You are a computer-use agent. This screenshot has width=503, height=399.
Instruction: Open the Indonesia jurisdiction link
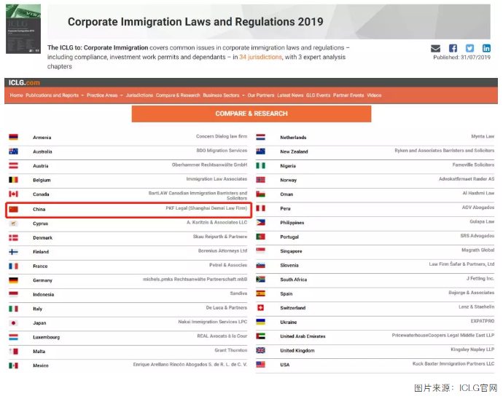[43, 295]
